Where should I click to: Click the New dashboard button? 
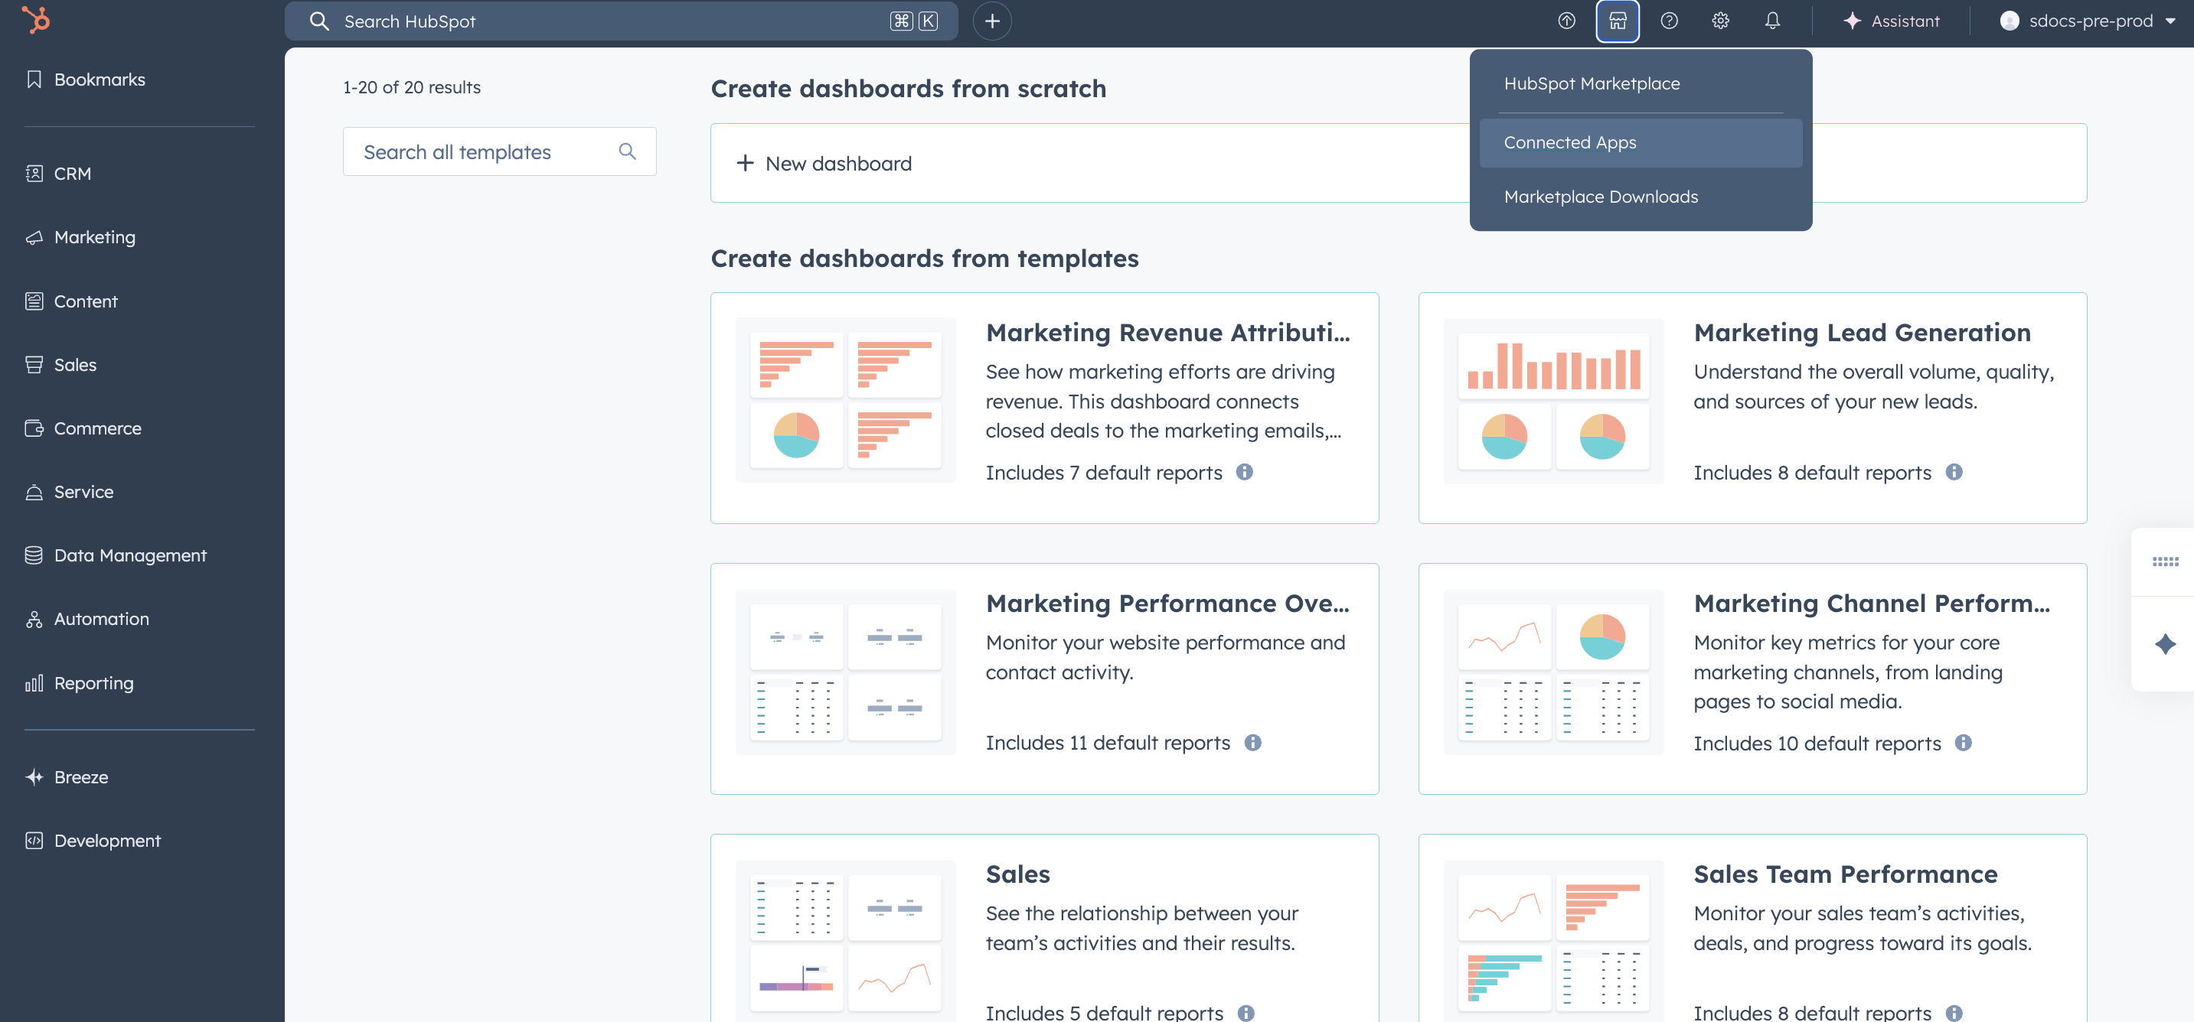tap(824, 164)
